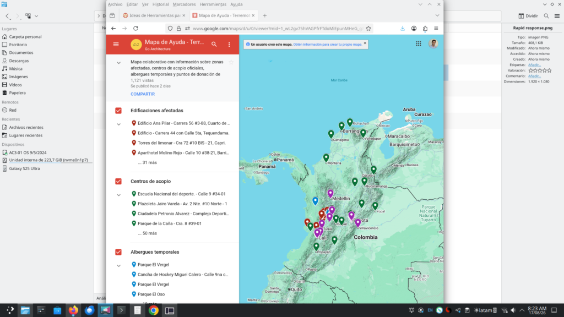Click Añadir next to Etiquetas

click(x=534, y=65)
